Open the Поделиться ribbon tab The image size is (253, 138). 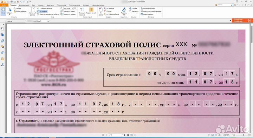61,5
